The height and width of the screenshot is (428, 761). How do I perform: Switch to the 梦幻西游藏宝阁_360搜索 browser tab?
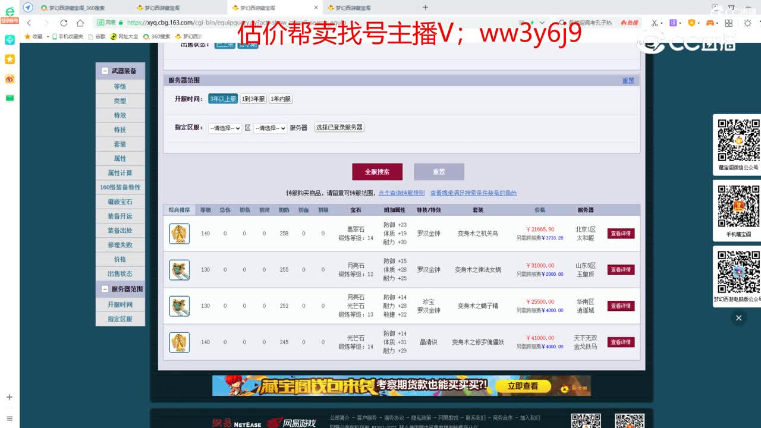pos(77,8)
